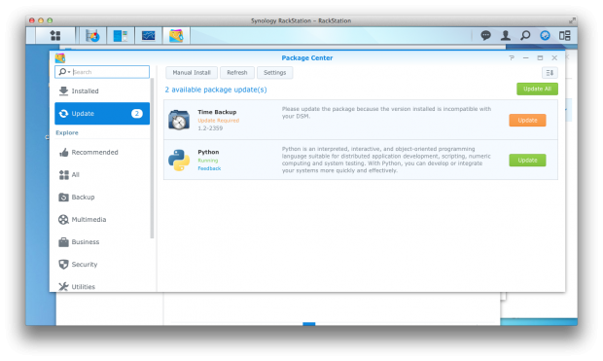Click the orange Update button for Time Backup
603x361 pixels.
pyautogui.click(x=527, y=121)
